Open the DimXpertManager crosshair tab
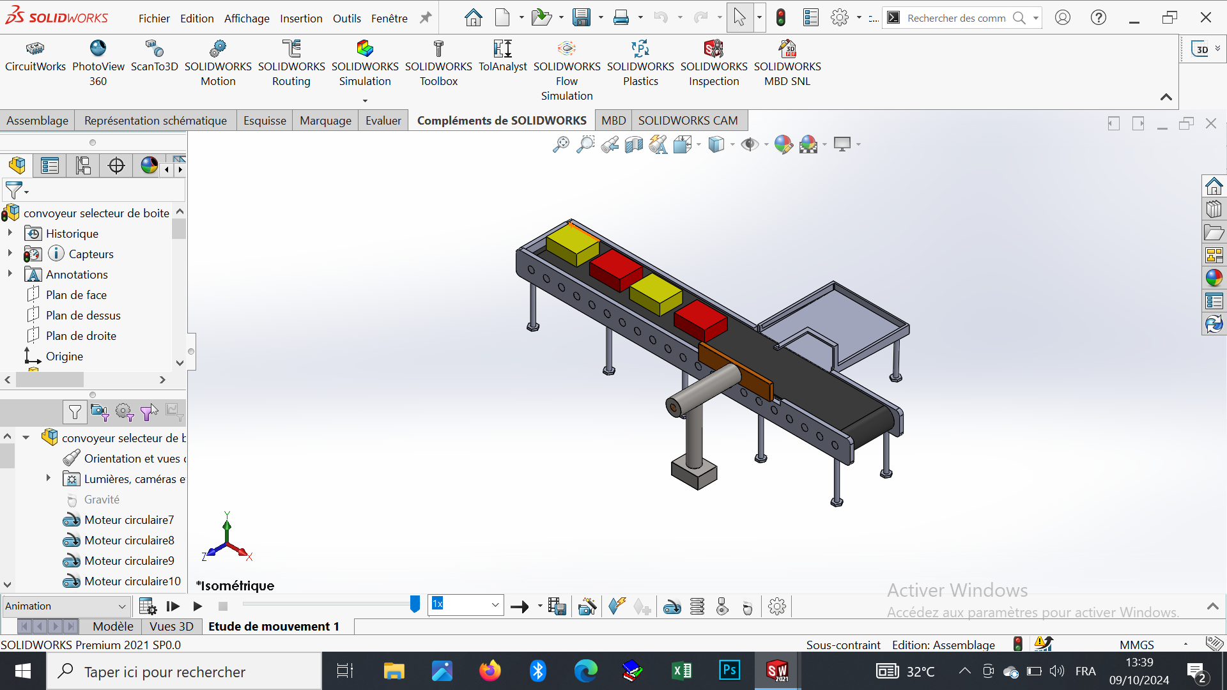 pyautogui.click(x=116, y=165)
